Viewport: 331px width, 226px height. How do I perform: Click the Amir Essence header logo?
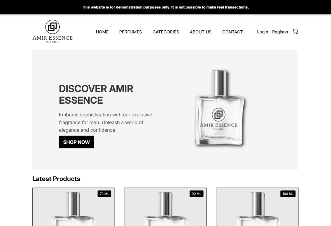pyautogui.click(x=52, y=32)
